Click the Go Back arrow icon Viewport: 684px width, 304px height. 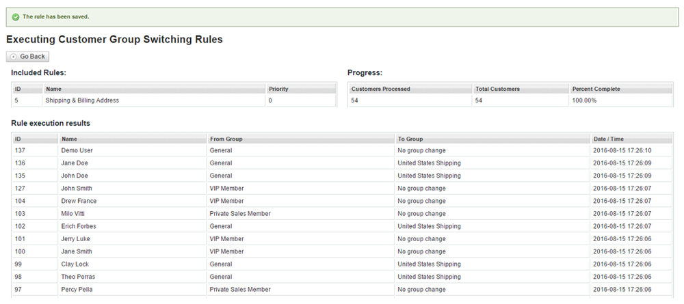14,57
